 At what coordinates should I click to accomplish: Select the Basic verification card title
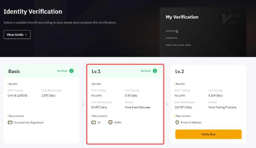[14, 71]
